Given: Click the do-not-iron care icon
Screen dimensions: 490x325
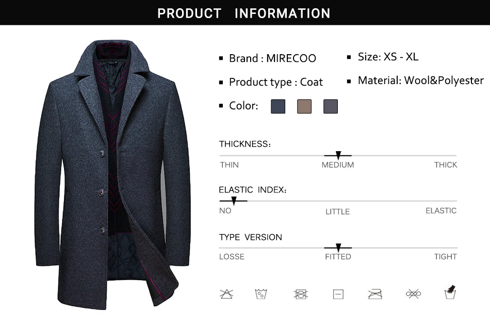Looking at the screenshot, I should (x=375, y=294).
